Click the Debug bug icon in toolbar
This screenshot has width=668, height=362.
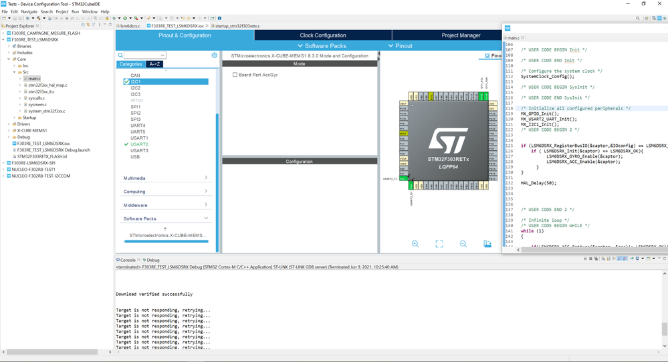click(114, 18)
